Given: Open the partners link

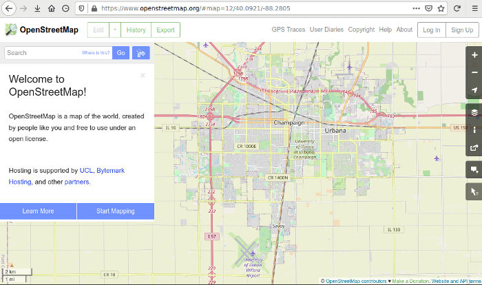Looking at the screenshot, I should 77,182.
